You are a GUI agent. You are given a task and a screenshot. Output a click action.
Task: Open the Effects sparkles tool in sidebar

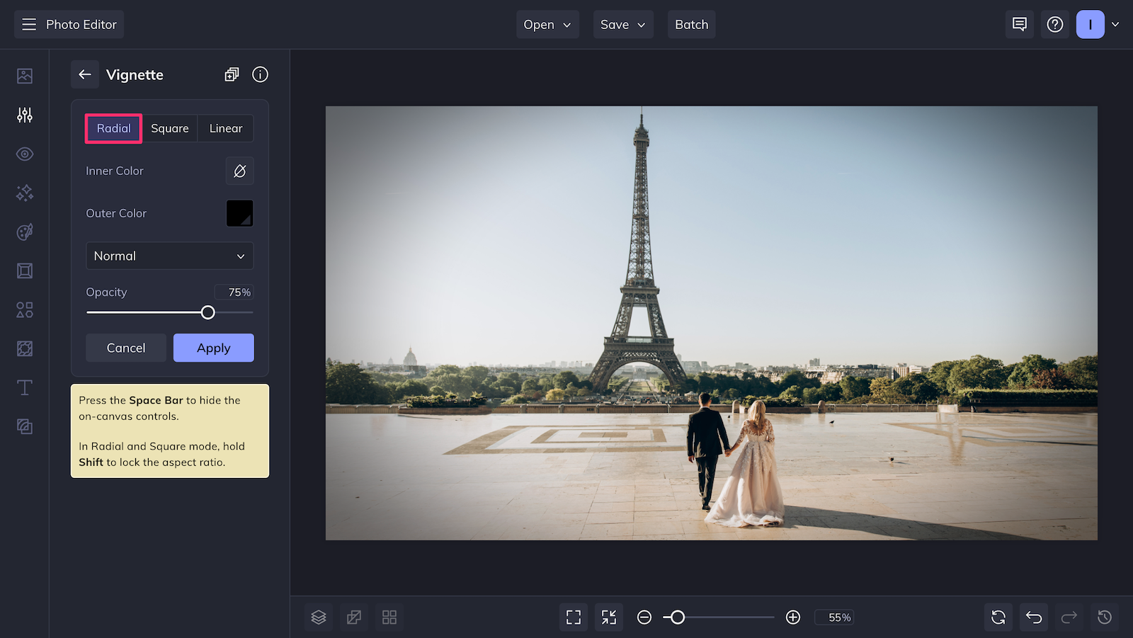coord(24,193)
